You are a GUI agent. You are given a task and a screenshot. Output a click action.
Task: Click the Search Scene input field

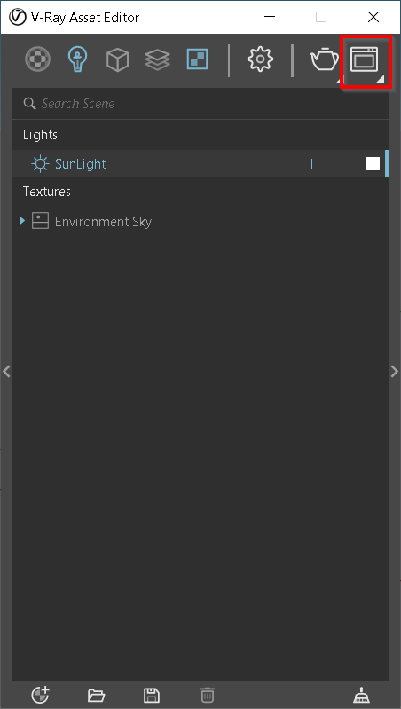[200, 104]
